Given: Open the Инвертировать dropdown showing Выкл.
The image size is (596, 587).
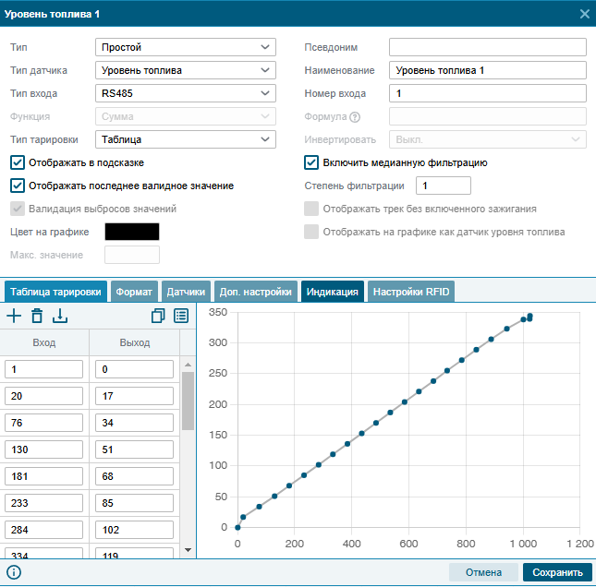Looking at the screenshot, I should pyautogui.click(x=488, y=139).
